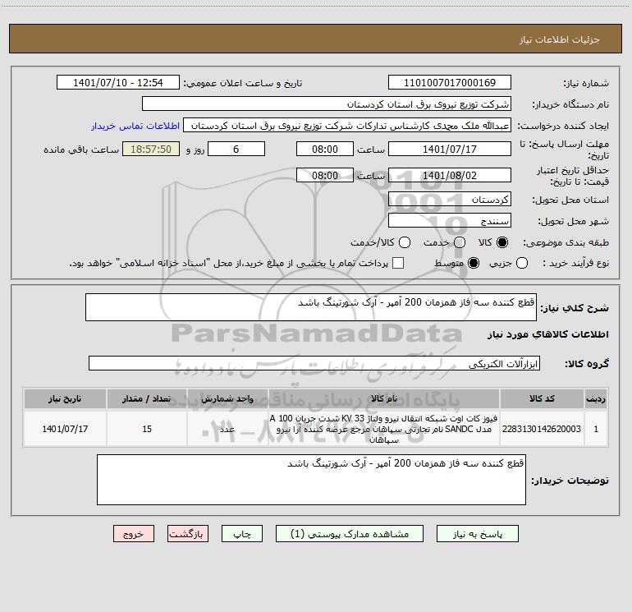Click the نام کالا column header

[x=384, y=398]
